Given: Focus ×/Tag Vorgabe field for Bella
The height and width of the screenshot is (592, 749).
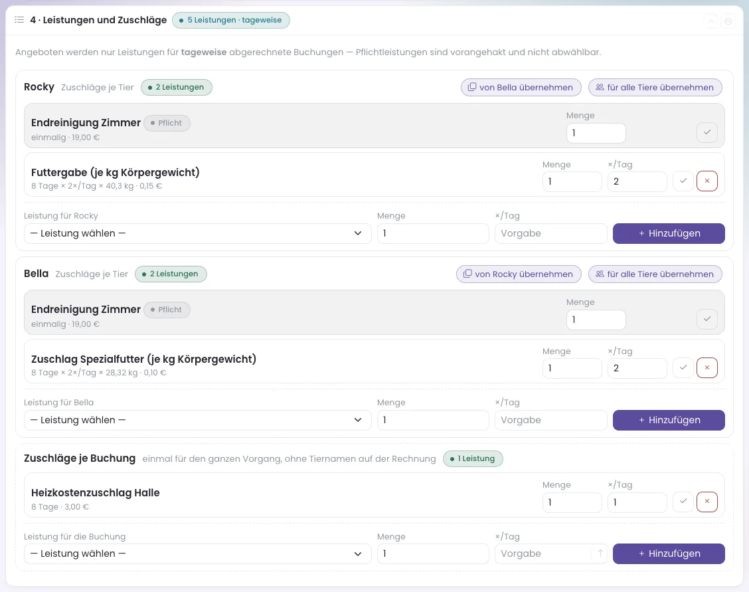Looking at the screenshot, I should click(550, 420).
